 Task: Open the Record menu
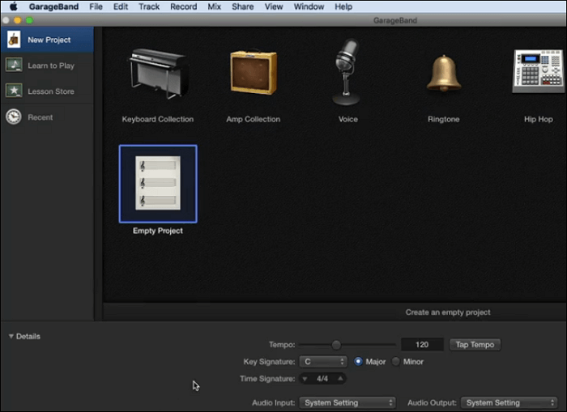point(184,6)
